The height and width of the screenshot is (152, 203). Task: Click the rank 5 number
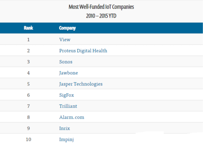click(28, 84)
